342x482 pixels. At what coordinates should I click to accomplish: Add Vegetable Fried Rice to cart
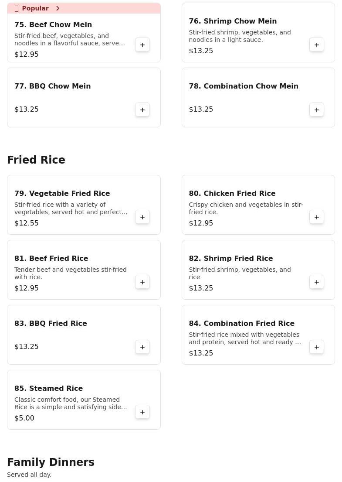[x=142, y=217]
